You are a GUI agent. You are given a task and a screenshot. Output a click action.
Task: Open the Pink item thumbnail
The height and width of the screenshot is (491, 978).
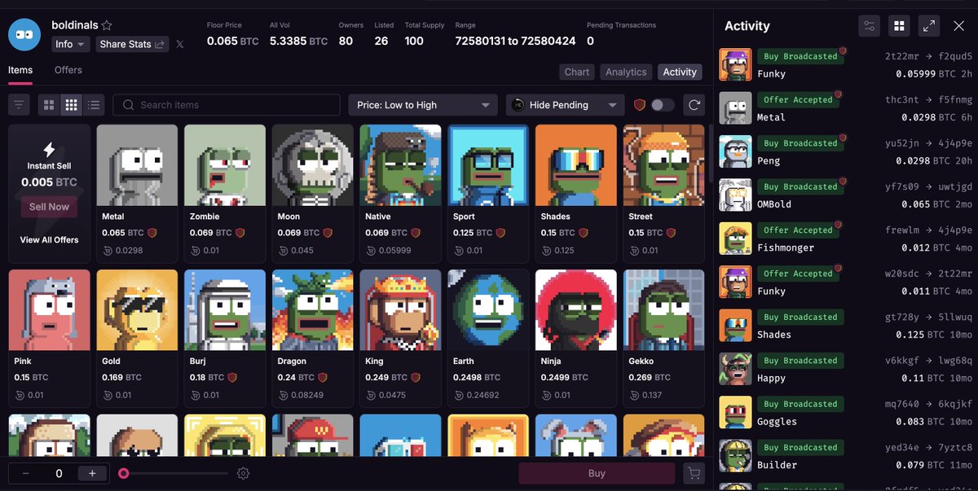49,310
